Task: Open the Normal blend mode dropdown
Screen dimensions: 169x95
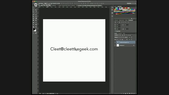Action: [x=119, y=37]
